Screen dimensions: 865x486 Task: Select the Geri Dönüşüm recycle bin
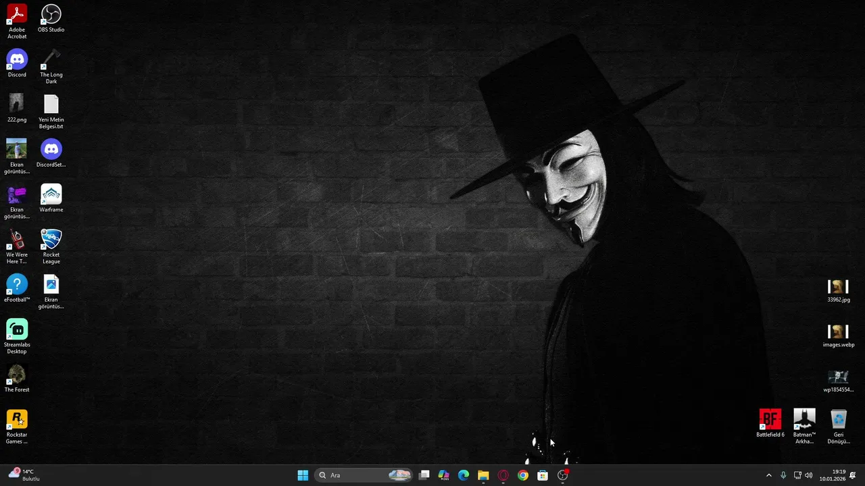pyautogui.click(x=839, y=427)
